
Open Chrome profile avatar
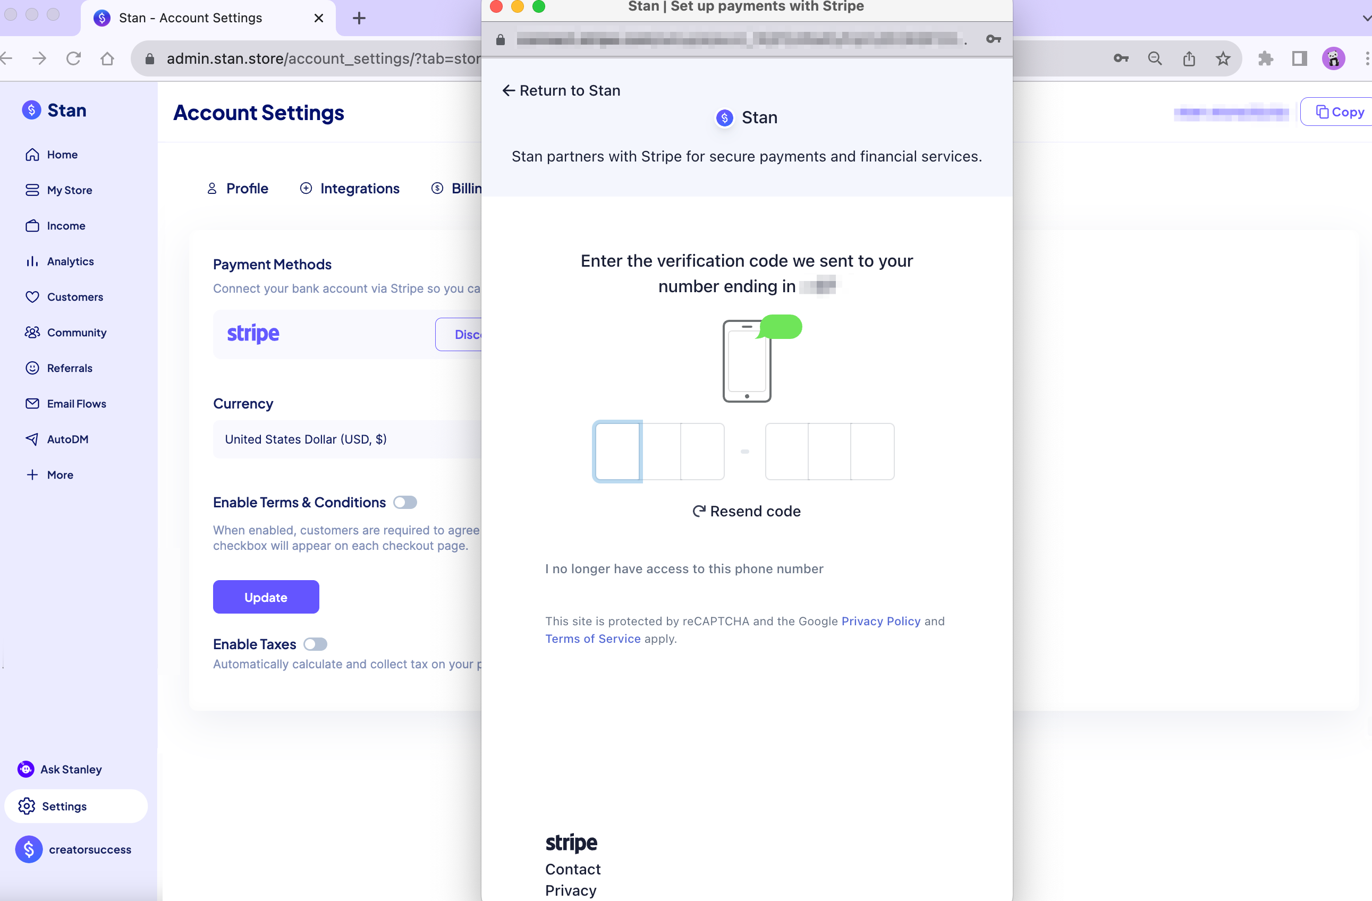(x=1333, y=58)
